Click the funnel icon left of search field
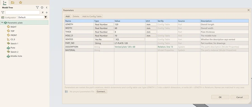The image size is (252, 107). click(x=3, y=13)
